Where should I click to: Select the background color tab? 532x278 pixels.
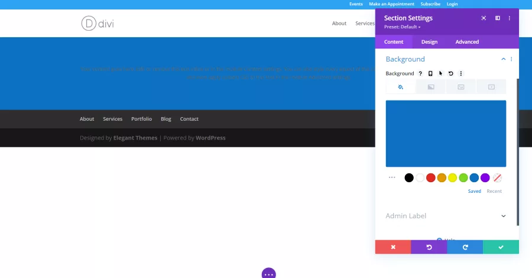400,87
